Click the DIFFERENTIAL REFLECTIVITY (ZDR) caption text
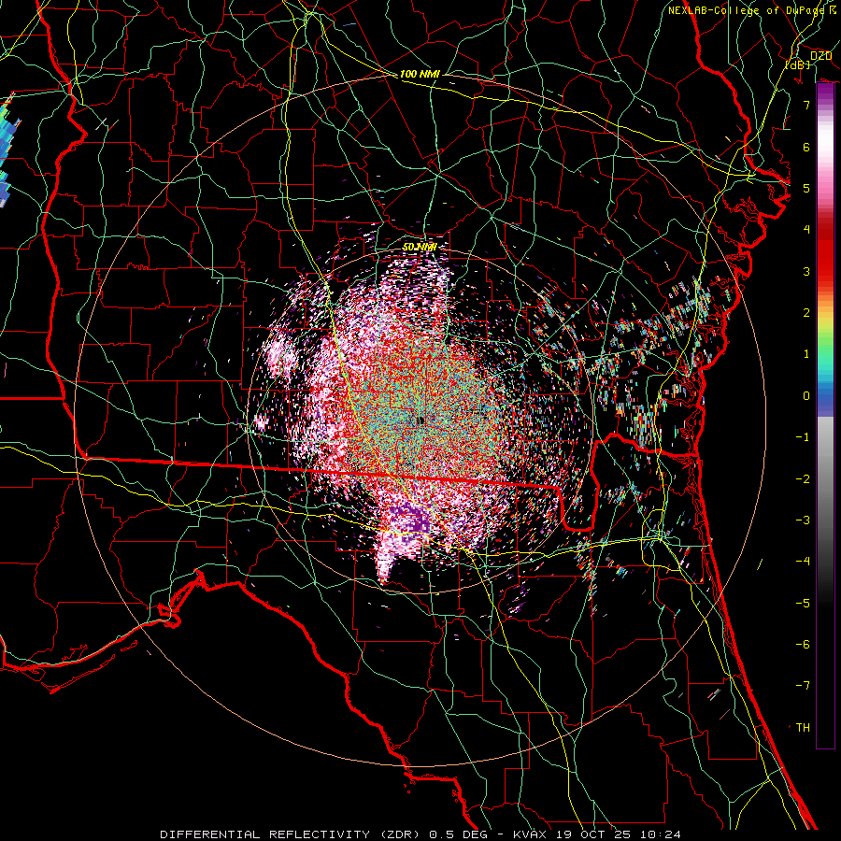This screenshot has width=841, height=841. (x=292, y=834)
